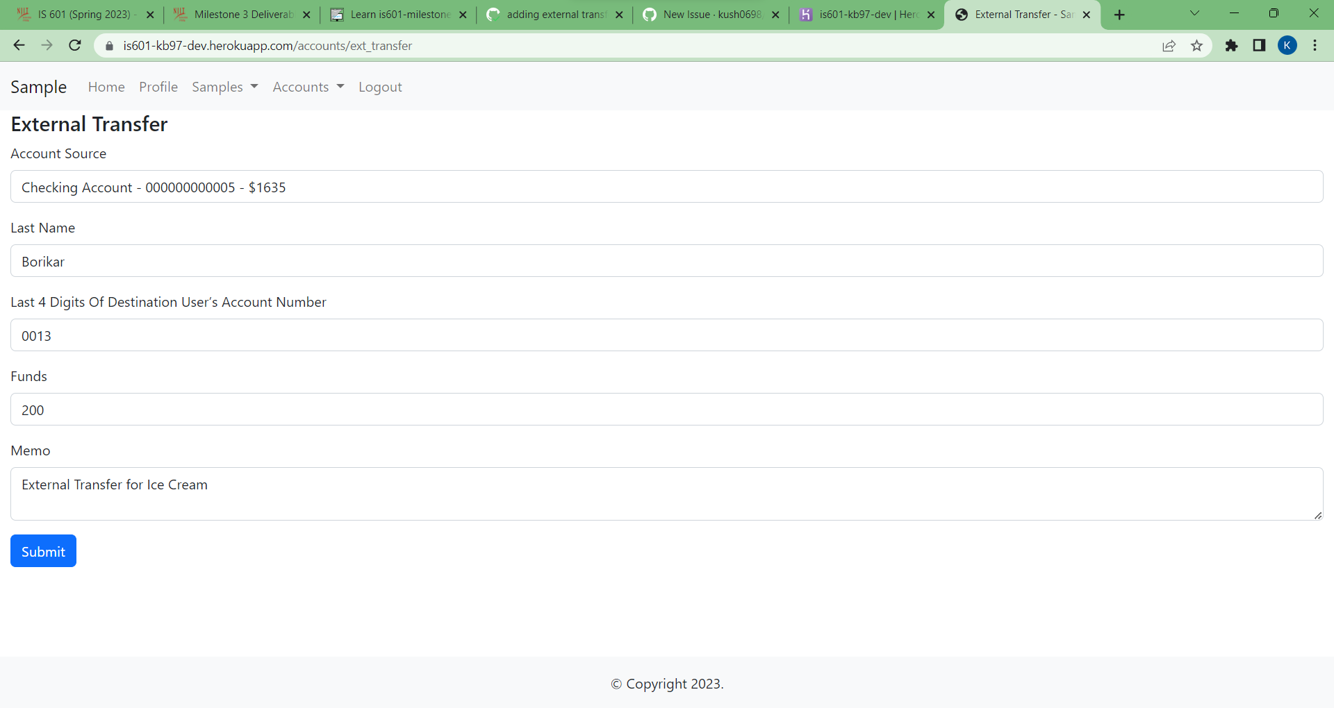Open the browser tab search chevron

point(1195,13)
